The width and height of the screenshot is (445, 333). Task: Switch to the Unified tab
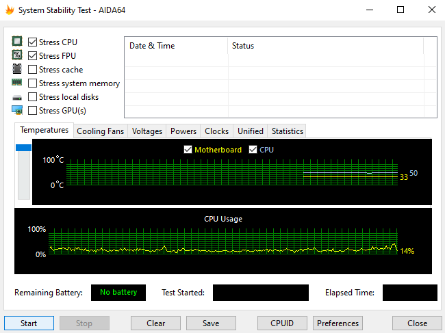[x=251, y=131]
